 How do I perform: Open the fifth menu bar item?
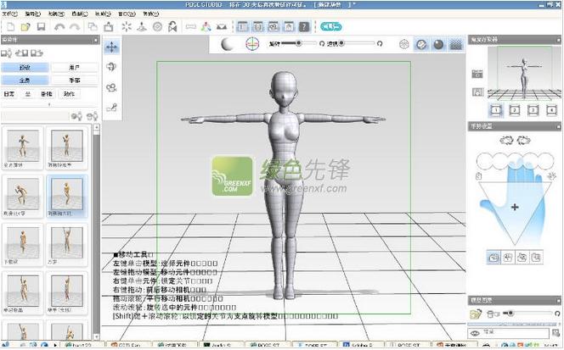pos(103,14)
